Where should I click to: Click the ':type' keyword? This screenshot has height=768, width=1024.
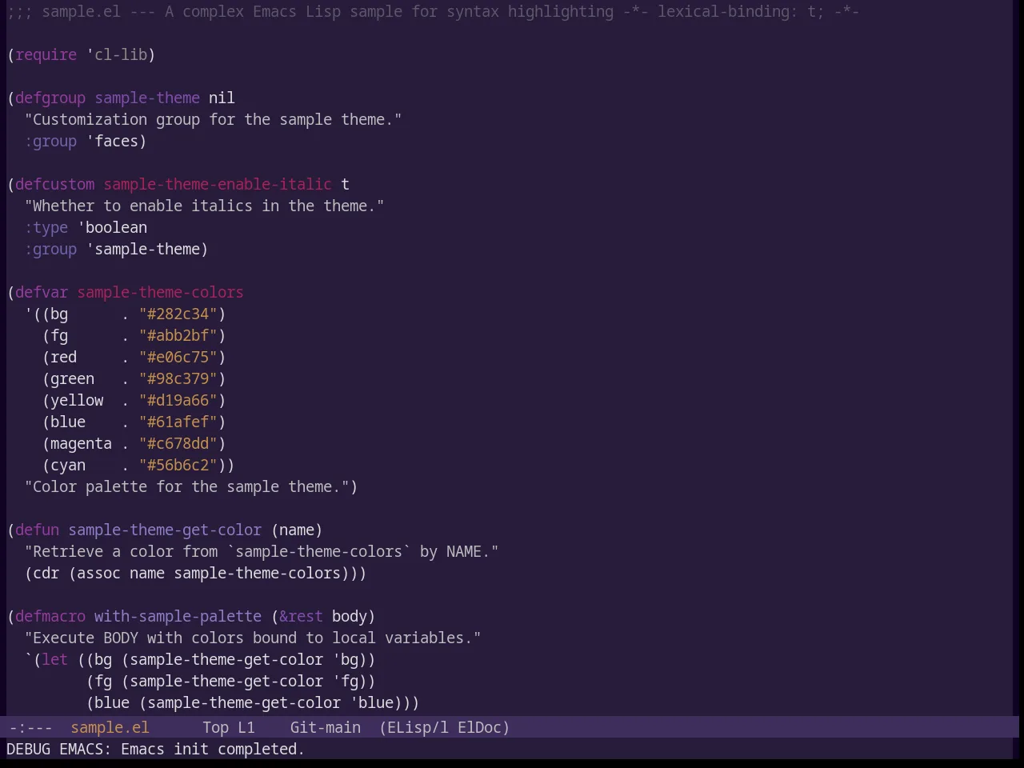pyautogui.click(x=46, y=227)
